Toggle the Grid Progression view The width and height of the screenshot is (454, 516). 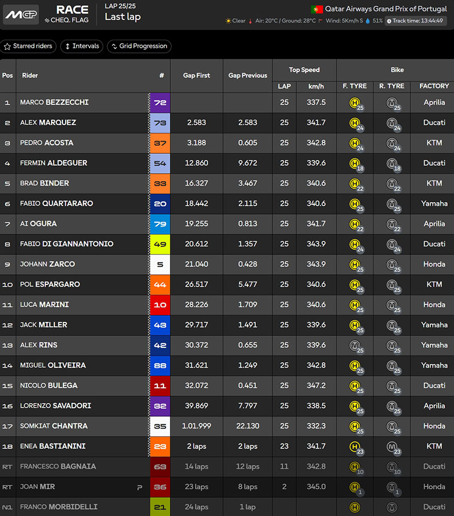point(139,46)
